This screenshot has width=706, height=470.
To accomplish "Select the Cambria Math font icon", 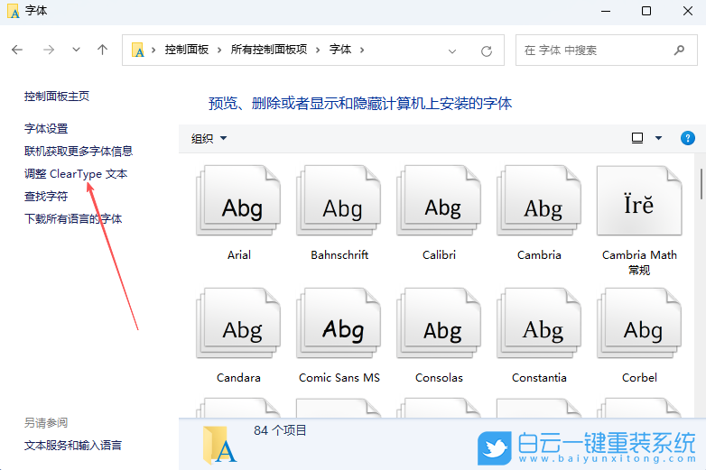I will [639, 200].
